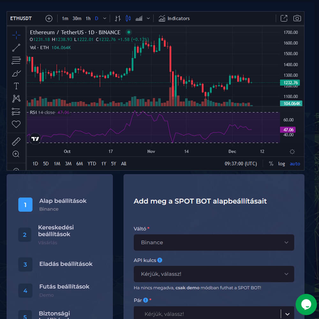Open the forecasting and measurement tools
319x319 pixels.
point(16,111)
